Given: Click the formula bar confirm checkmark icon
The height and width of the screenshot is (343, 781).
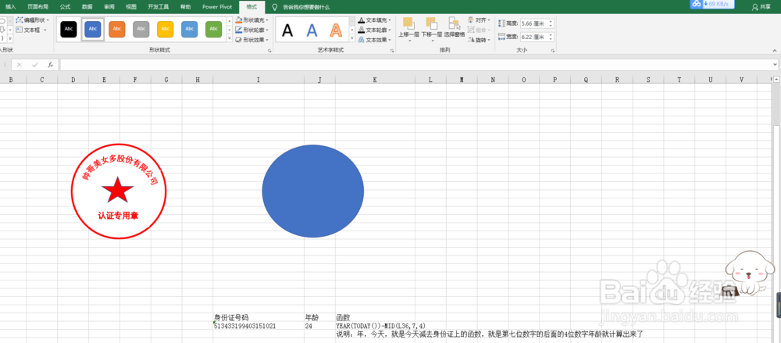Looking at the screenshot, I should click(x=35, y=65).
